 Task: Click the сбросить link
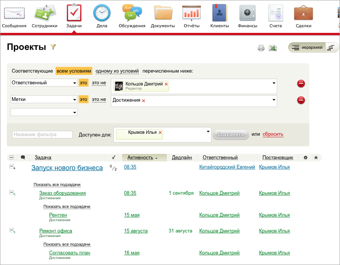pyautogui.click(x=273, y=134)
